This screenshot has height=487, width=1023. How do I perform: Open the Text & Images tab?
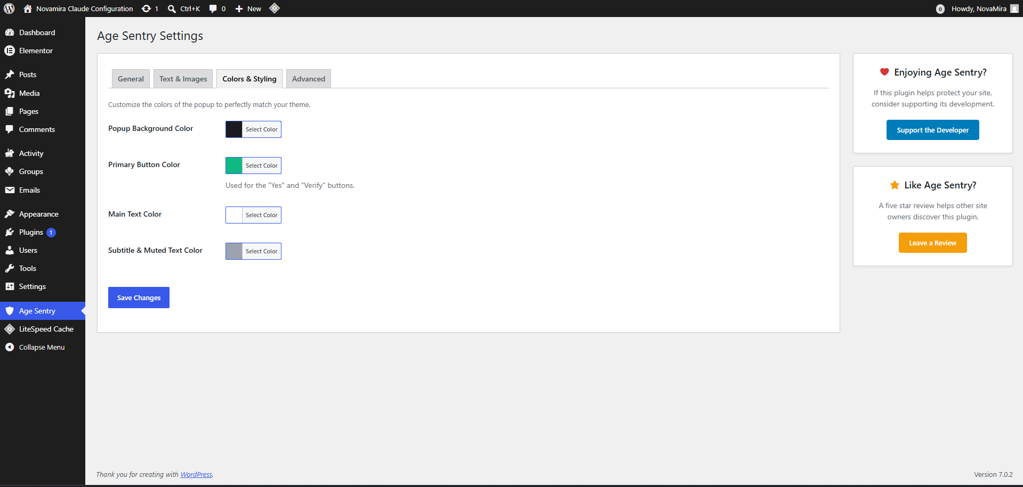(183, 79)
